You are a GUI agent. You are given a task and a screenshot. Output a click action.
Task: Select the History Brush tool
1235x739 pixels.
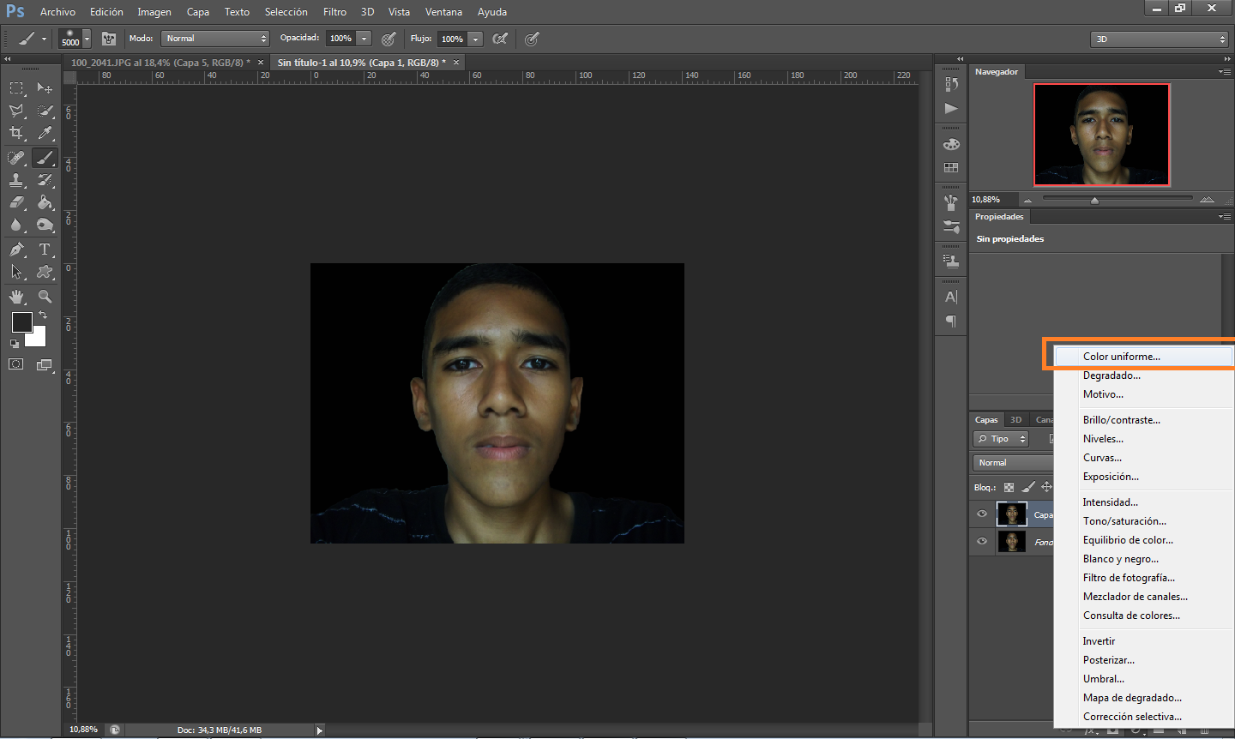click(x=45, y=180)
